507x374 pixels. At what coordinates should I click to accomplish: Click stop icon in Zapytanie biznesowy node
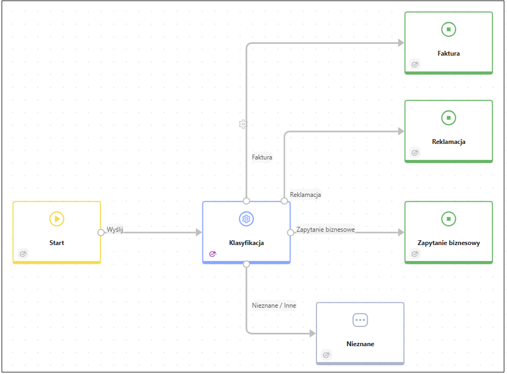click(448, 219)
